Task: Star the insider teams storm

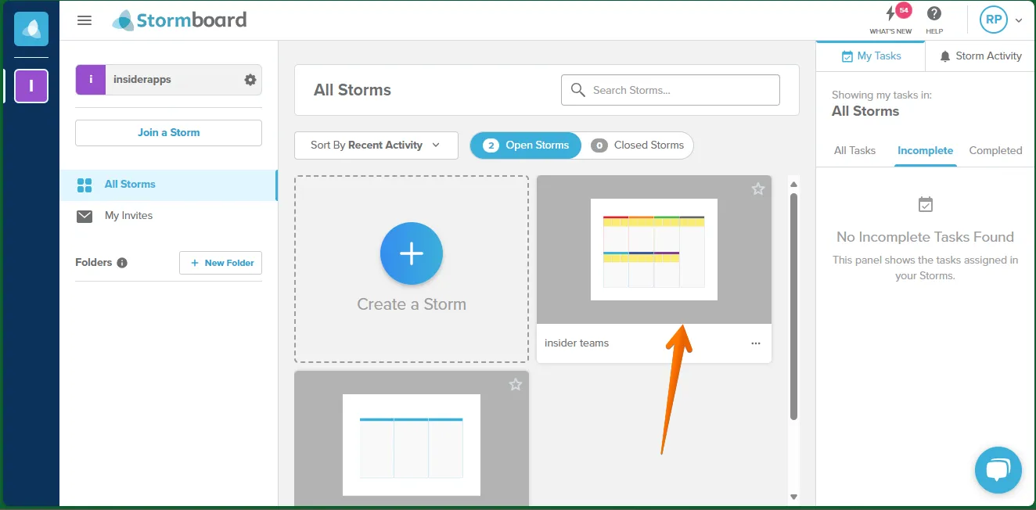Action: coord(757,189)
